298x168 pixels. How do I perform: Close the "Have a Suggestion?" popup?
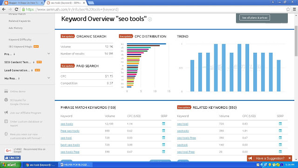click(x=290, y=158)
